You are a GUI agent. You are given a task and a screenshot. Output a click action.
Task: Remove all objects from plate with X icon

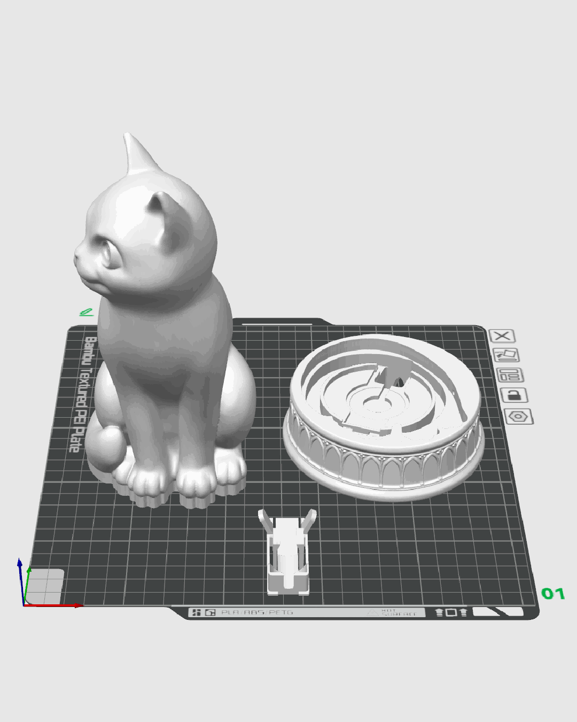(x=502, y=336)
